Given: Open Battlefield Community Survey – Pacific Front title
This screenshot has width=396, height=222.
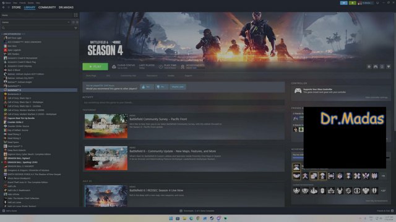Looking at the screenshot, I should point(158,119).
